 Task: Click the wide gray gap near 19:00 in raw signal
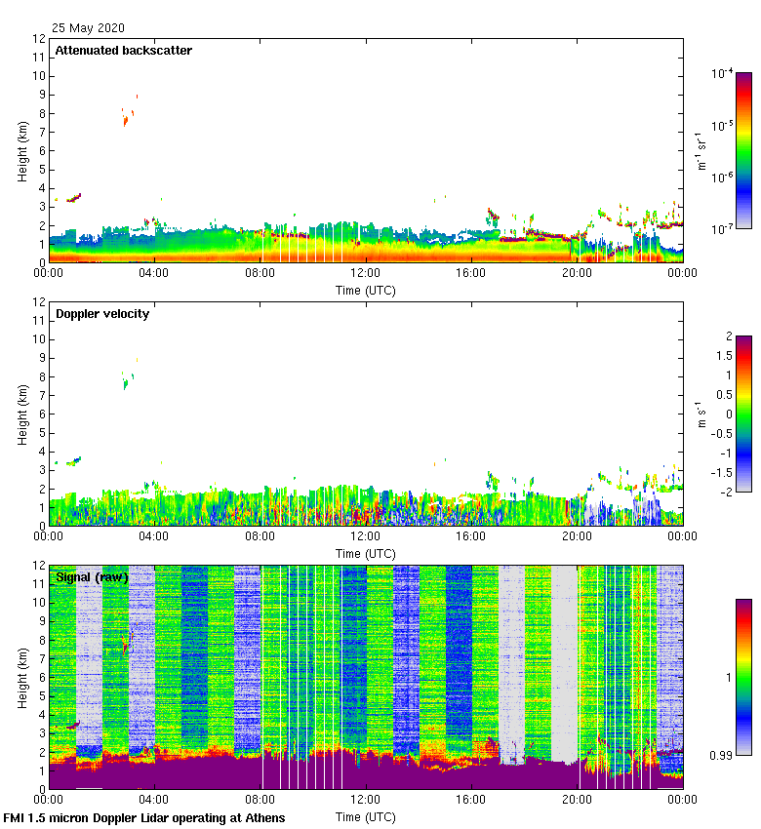pos(565,663)
